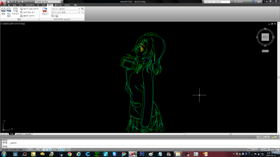
Task: Click ViewCube East (동) label
Action: [x=273, y=37]
